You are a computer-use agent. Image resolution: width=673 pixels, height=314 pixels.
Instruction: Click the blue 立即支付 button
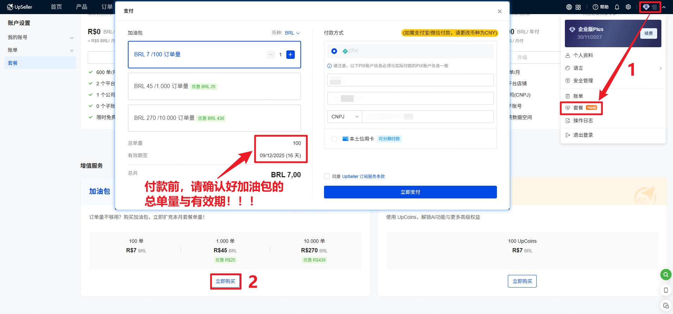coord(410,192)
